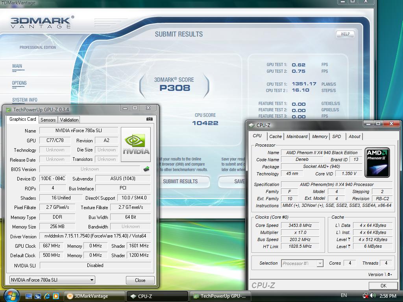Open the SPD tab in CPU-Z
Image resolution: width=403 pixels, height=302 pixels.
click(337, 136)
